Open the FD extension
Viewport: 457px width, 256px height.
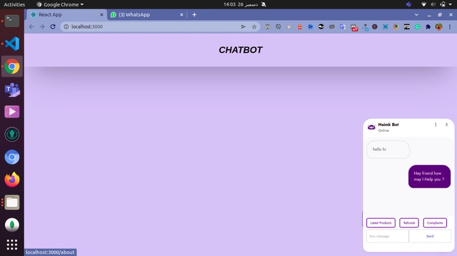(x=407, y=27)
